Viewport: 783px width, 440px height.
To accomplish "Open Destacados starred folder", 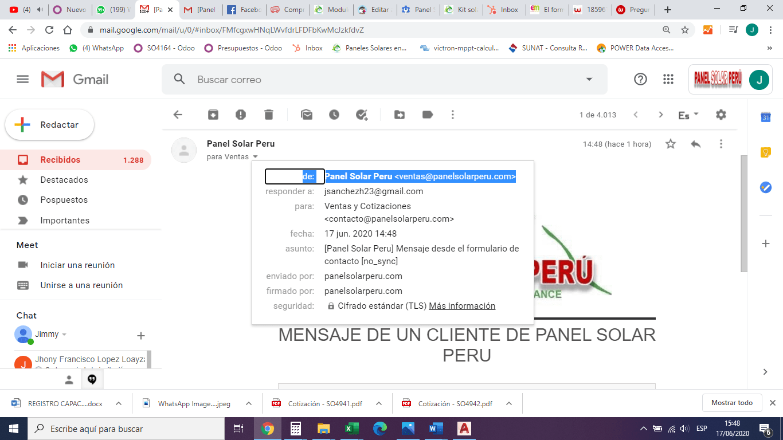I will click(x=76, y=180).
